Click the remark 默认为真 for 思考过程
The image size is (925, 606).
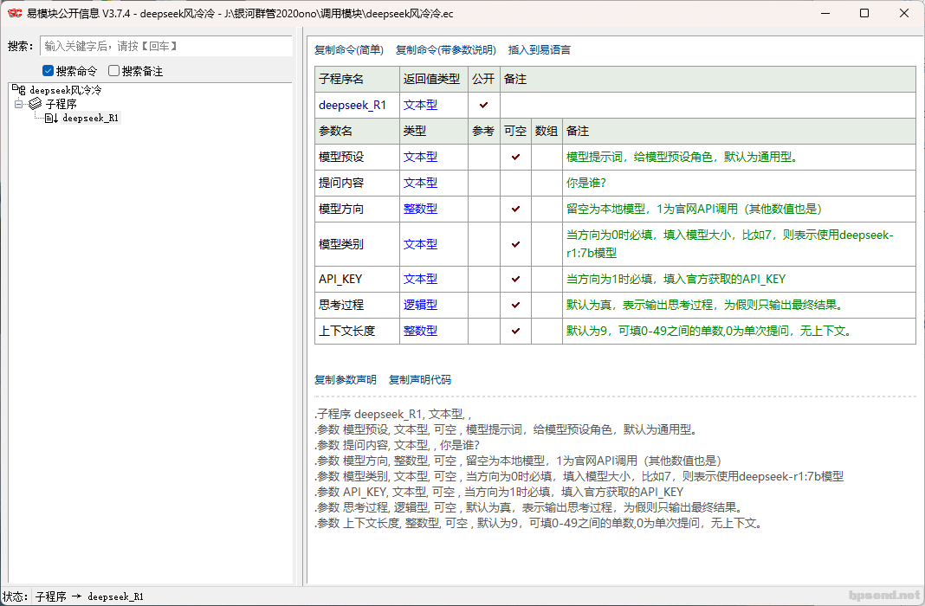[706, 305]
